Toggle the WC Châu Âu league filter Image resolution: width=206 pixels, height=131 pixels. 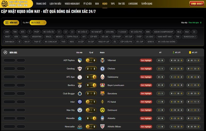point(49,32)
